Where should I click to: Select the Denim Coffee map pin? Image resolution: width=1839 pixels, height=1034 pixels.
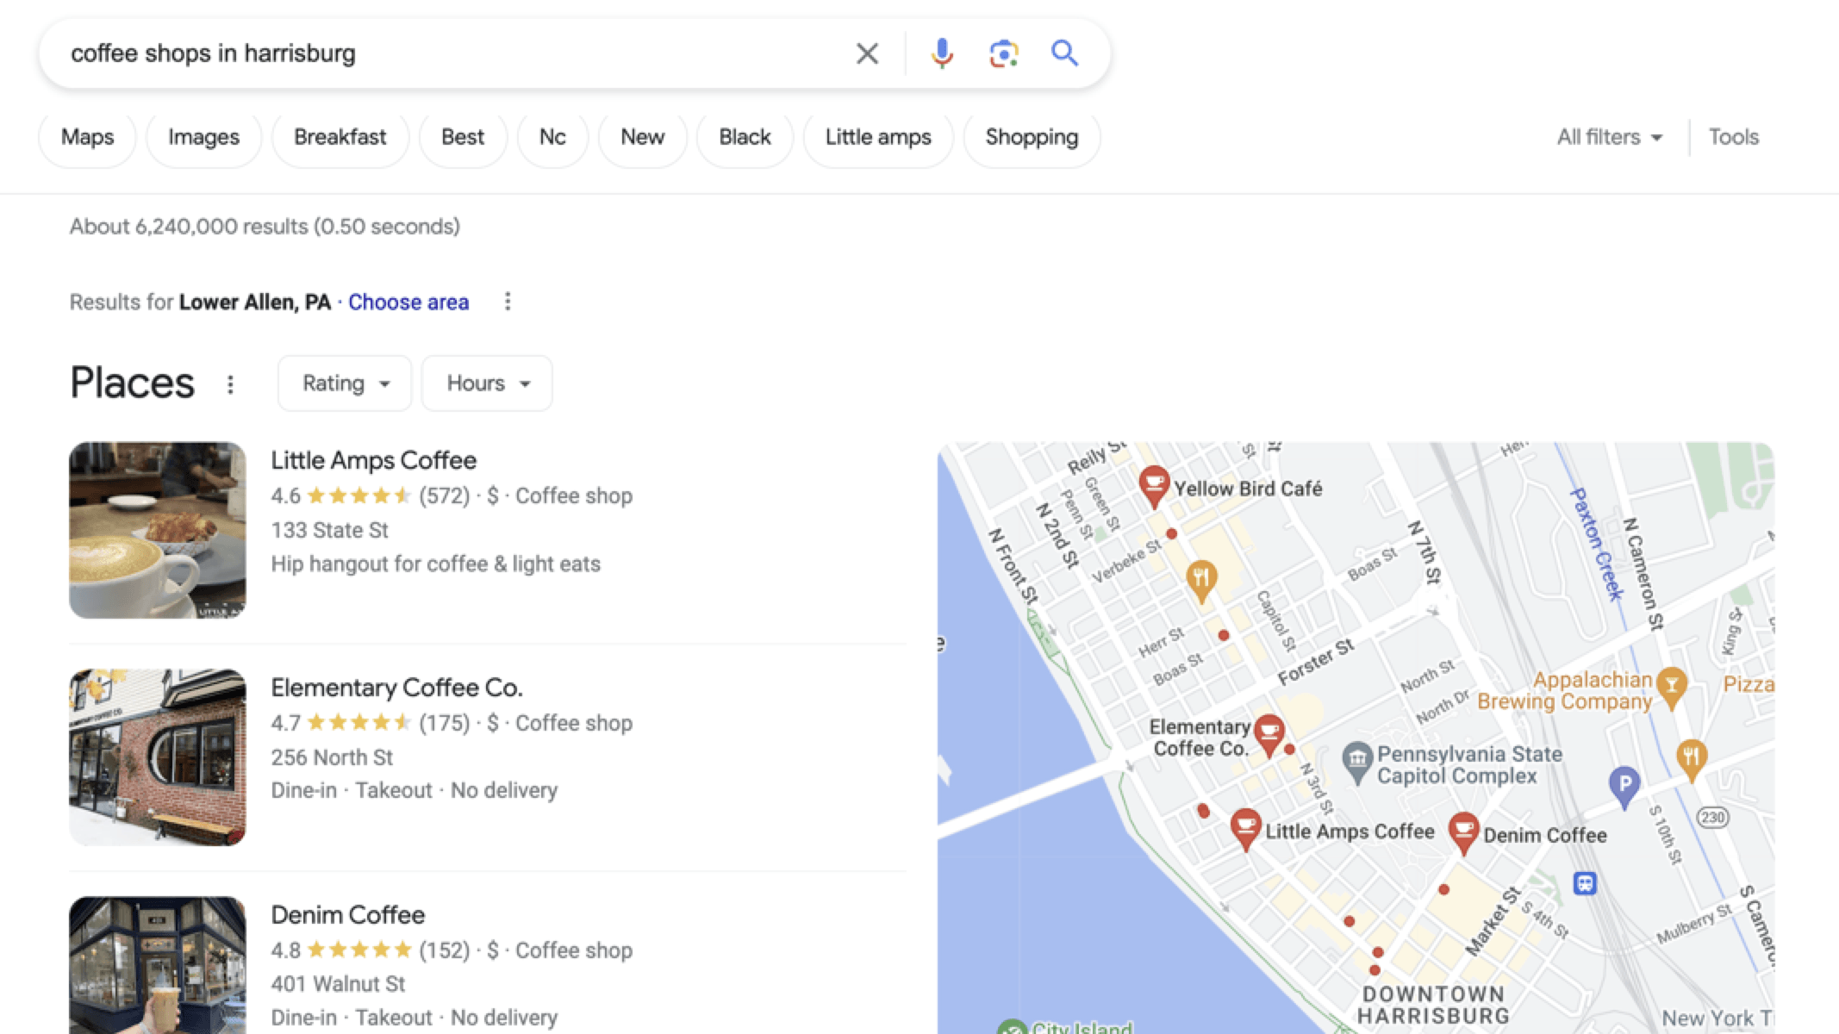click(x=1463, y=833)
